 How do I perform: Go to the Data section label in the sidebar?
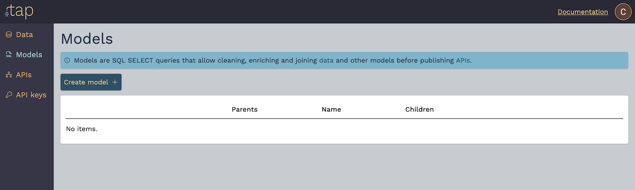click(24, 35)
